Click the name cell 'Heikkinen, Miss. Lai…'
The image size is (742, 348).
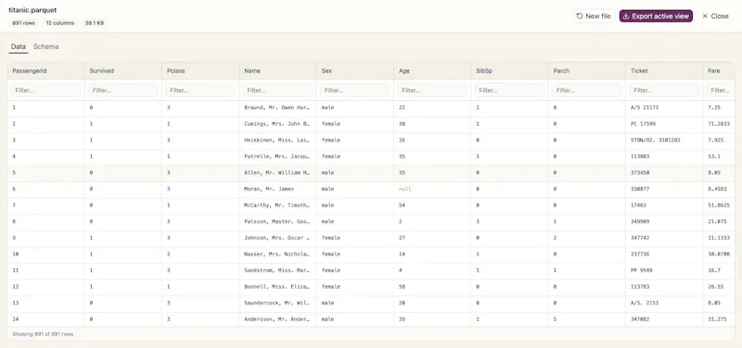276,141
